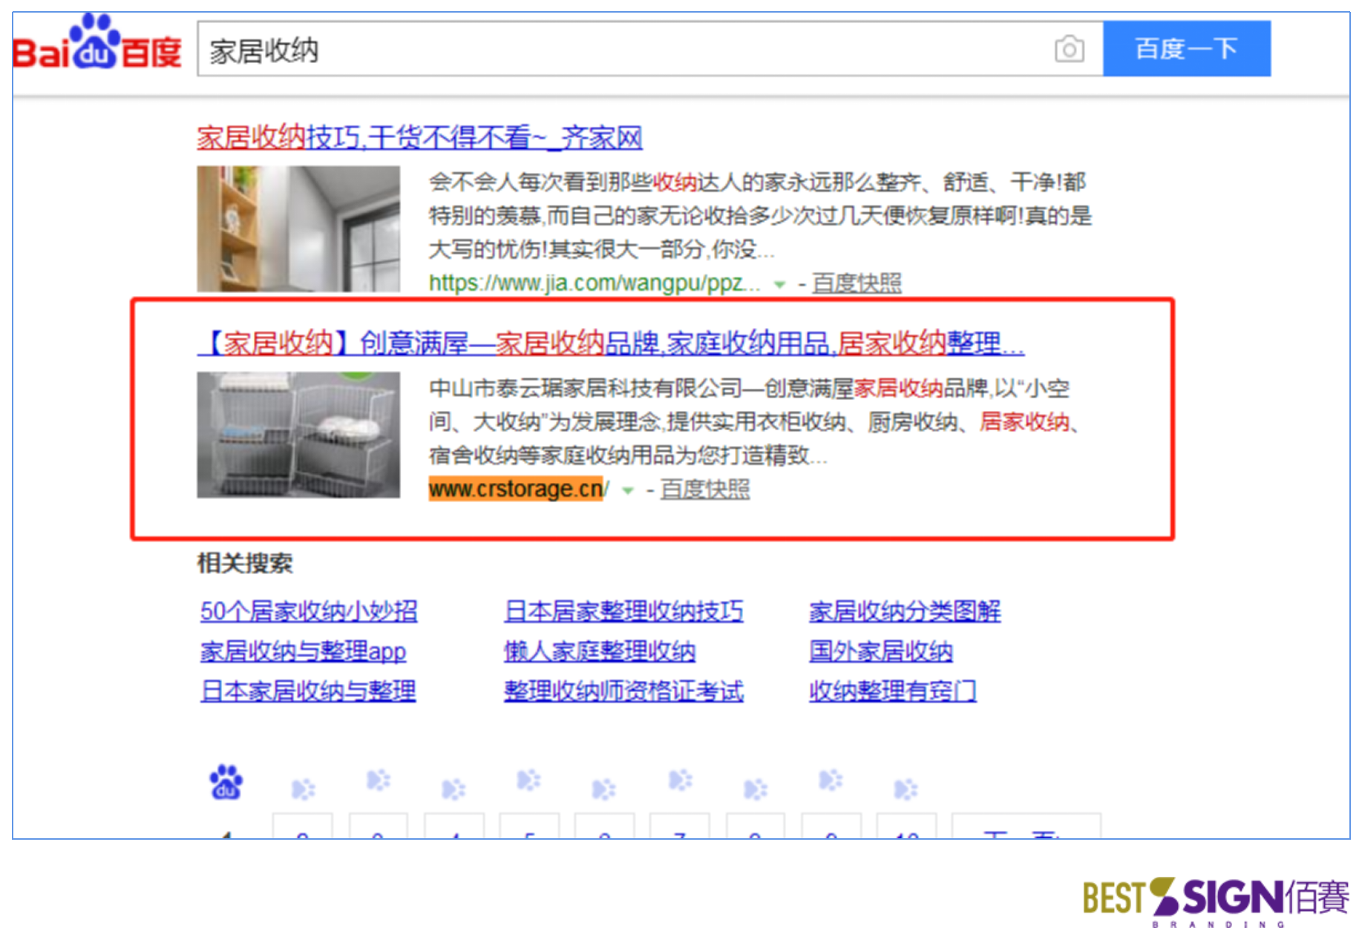This screenshot has width=1362, height=951.
Task: Click the jia.com green URL text
Action: coord(594,283)
